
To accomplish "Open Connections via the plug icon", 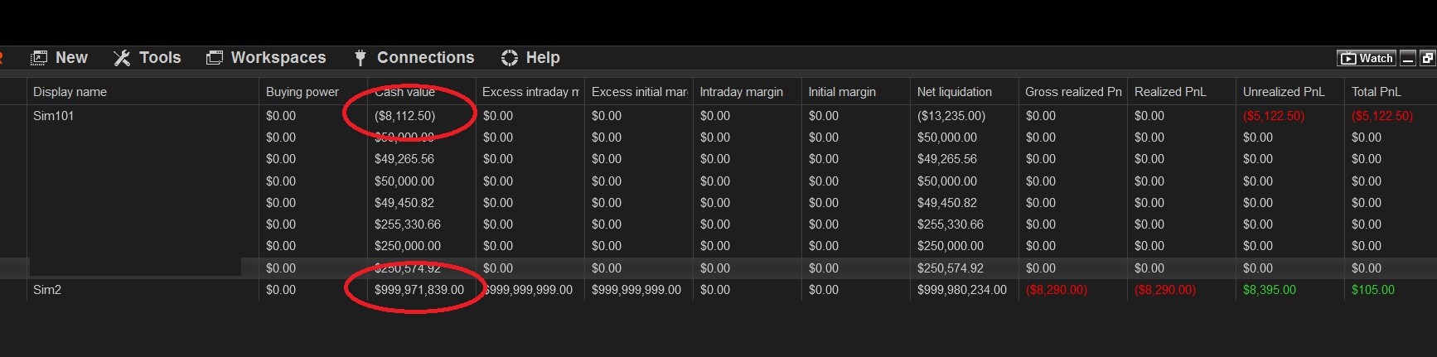I will (x=360, y=58).
